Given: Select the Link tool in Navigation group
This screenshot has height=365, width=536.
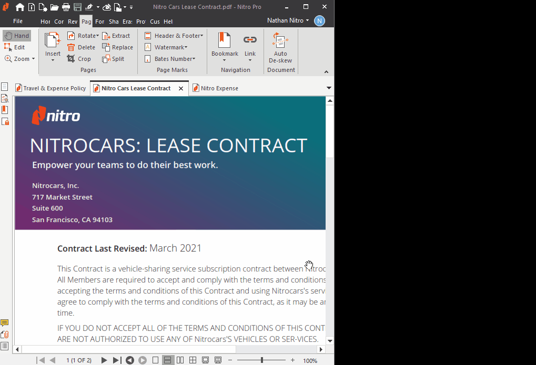Looking at the screenshot, I should 250,47.
